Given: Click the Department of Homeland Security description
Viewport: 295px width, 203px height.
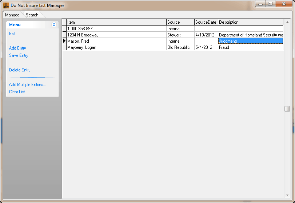Looking at the screenshot, I should pos(251,35).
